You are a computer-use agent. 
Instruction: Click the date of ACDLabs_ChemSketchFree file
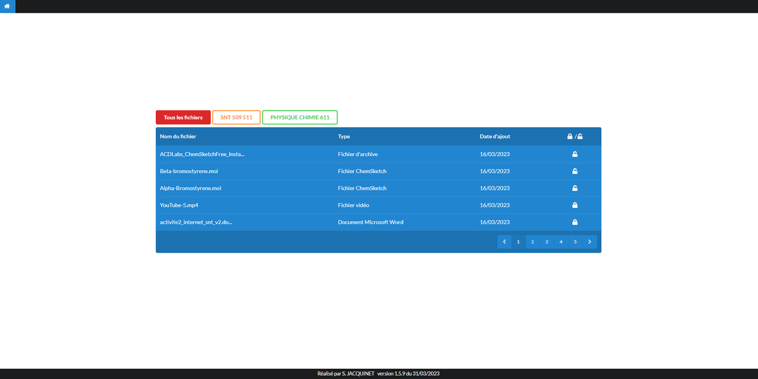(x=495, y=154)
